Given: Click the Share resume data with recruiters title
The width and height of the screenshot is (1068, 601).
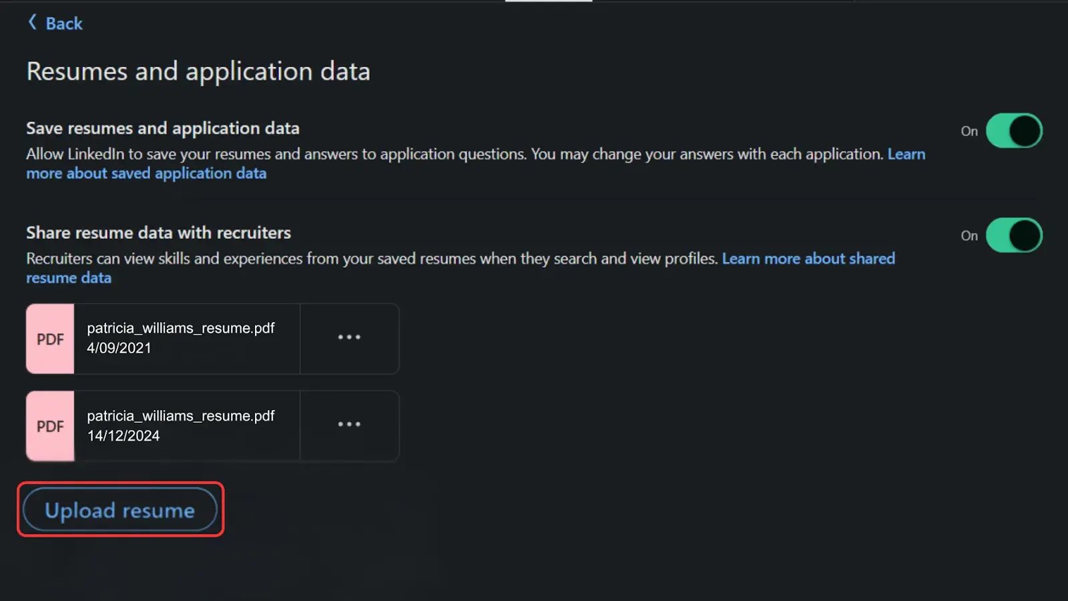Looking at the screenshot, I should click(158, 233).
